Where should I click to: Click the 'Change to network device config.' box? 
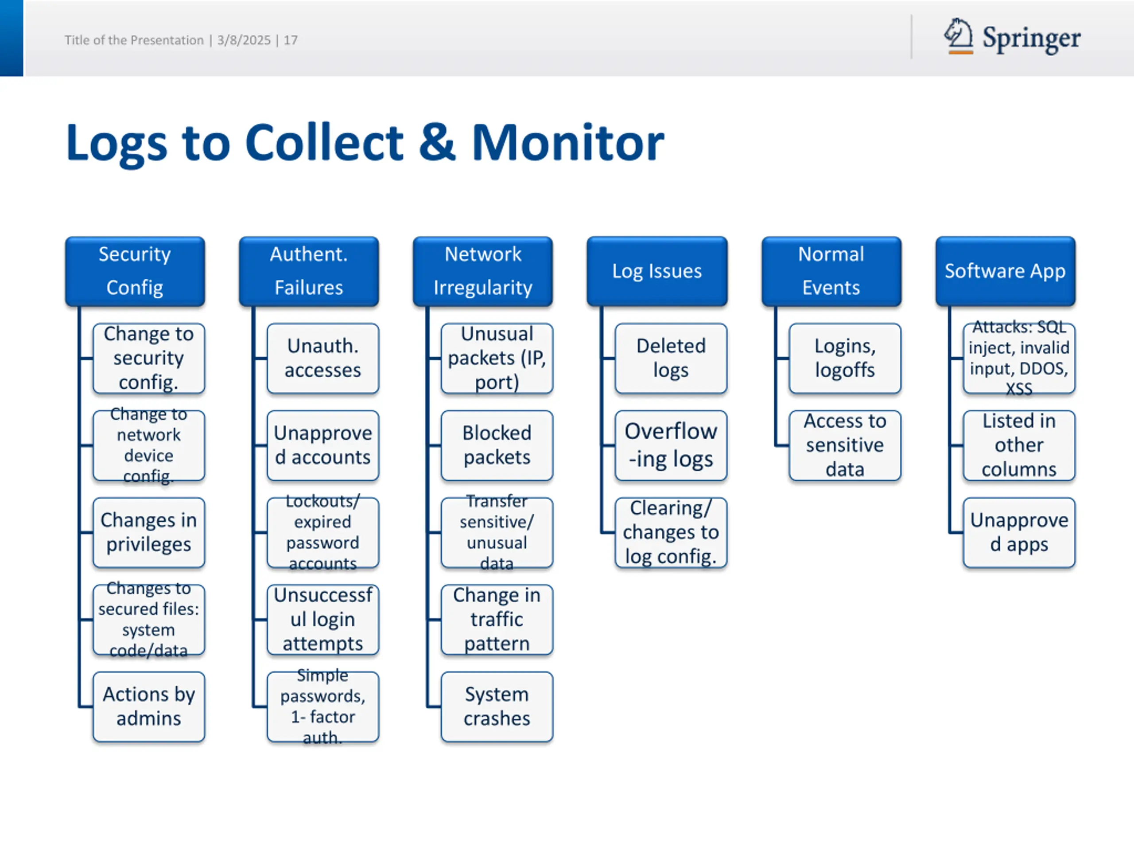point(149,445)
